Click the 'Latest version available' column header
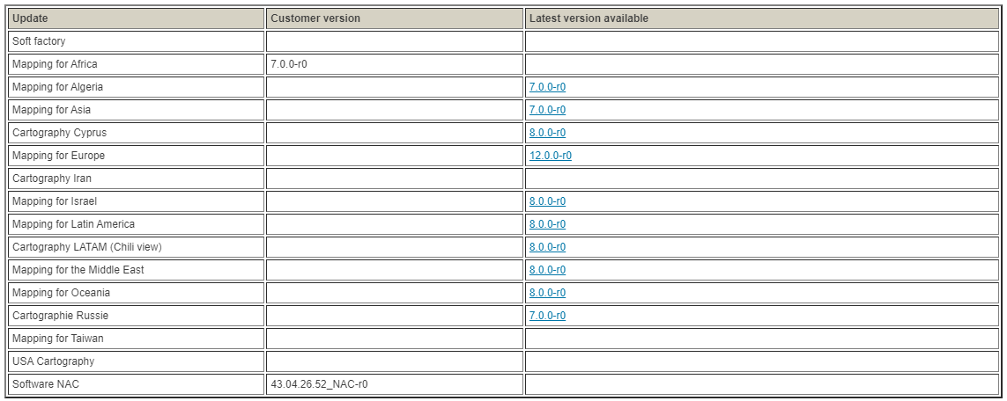 762,18
